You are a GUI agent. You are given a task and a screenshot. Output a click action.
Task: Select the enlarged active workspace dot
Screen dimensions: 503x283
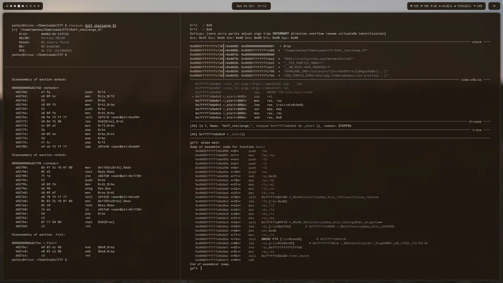coord(19,6)
